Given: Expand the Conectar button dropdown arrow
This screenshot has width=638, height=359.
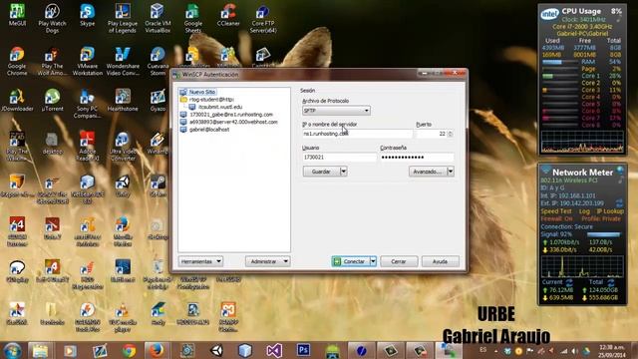Looking at the screenshot, I should tap(373, 261).
